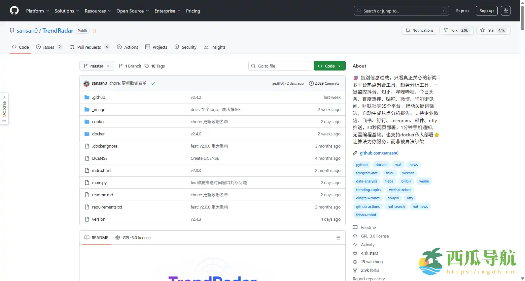Image resolution: width=525 pixels, height=281 pixels.
Task: Expand the Platform navigation menu
Action: point(37,11)
